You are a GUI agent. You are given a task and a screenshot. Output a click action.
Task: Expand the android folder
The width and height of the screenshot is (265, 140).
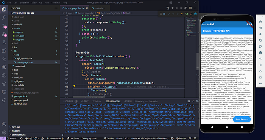[x=34, y=25]
